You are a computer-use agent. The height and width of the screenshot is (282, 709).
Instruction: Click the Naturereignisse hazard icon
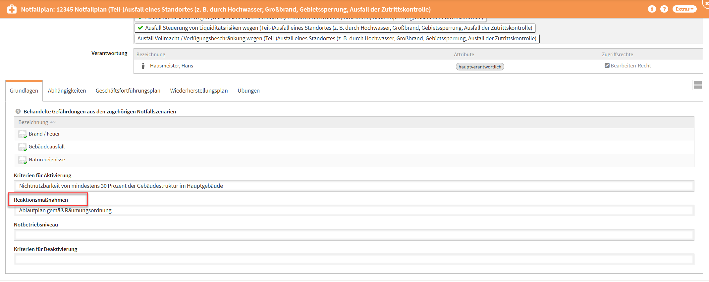22,160
